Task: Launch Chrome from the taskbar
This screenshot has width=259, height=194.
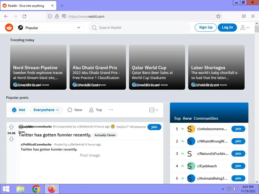Action: 36,189
